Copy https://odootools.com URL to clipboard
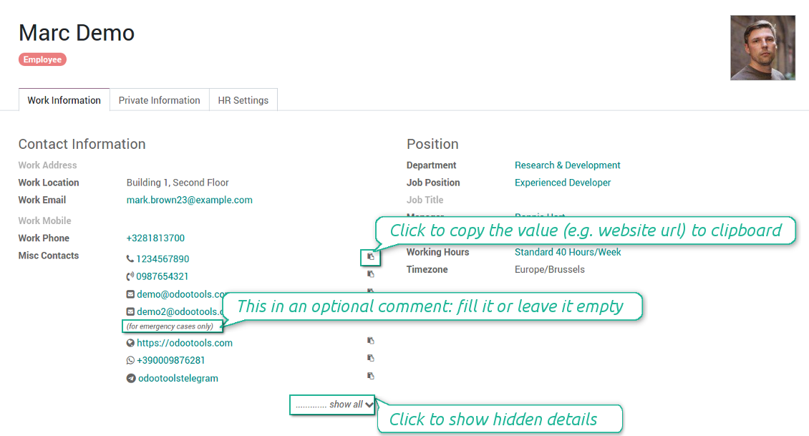Image resolution: width=809 pixels, height=436 pixels. (371, 341)
